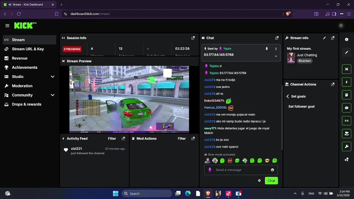Image resolution: width=354 pixels, height=199 pixels.
Task: Open the Windows Start menu
Action: tap(116, 193)
